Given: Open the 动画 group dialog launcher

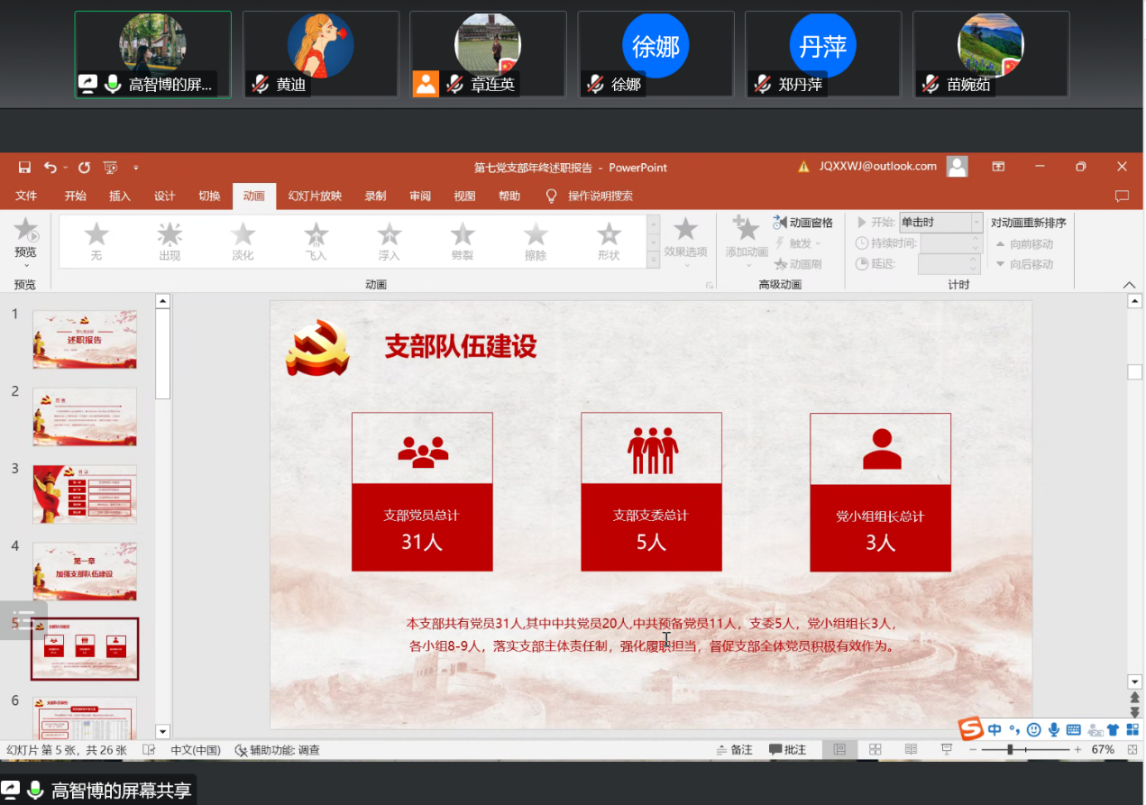Looking at the screenshot, I should coord(710,285).
